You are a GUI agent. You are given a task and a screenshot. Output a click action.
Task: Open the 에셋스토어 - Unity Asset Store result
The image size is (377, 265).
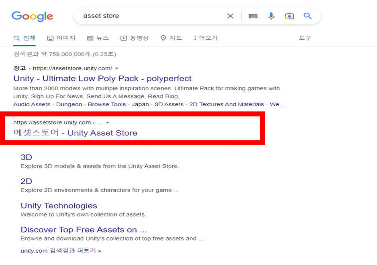coord(75,133)
